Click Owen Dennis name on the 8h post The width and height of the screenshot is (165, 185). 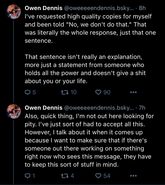point(44,8)
